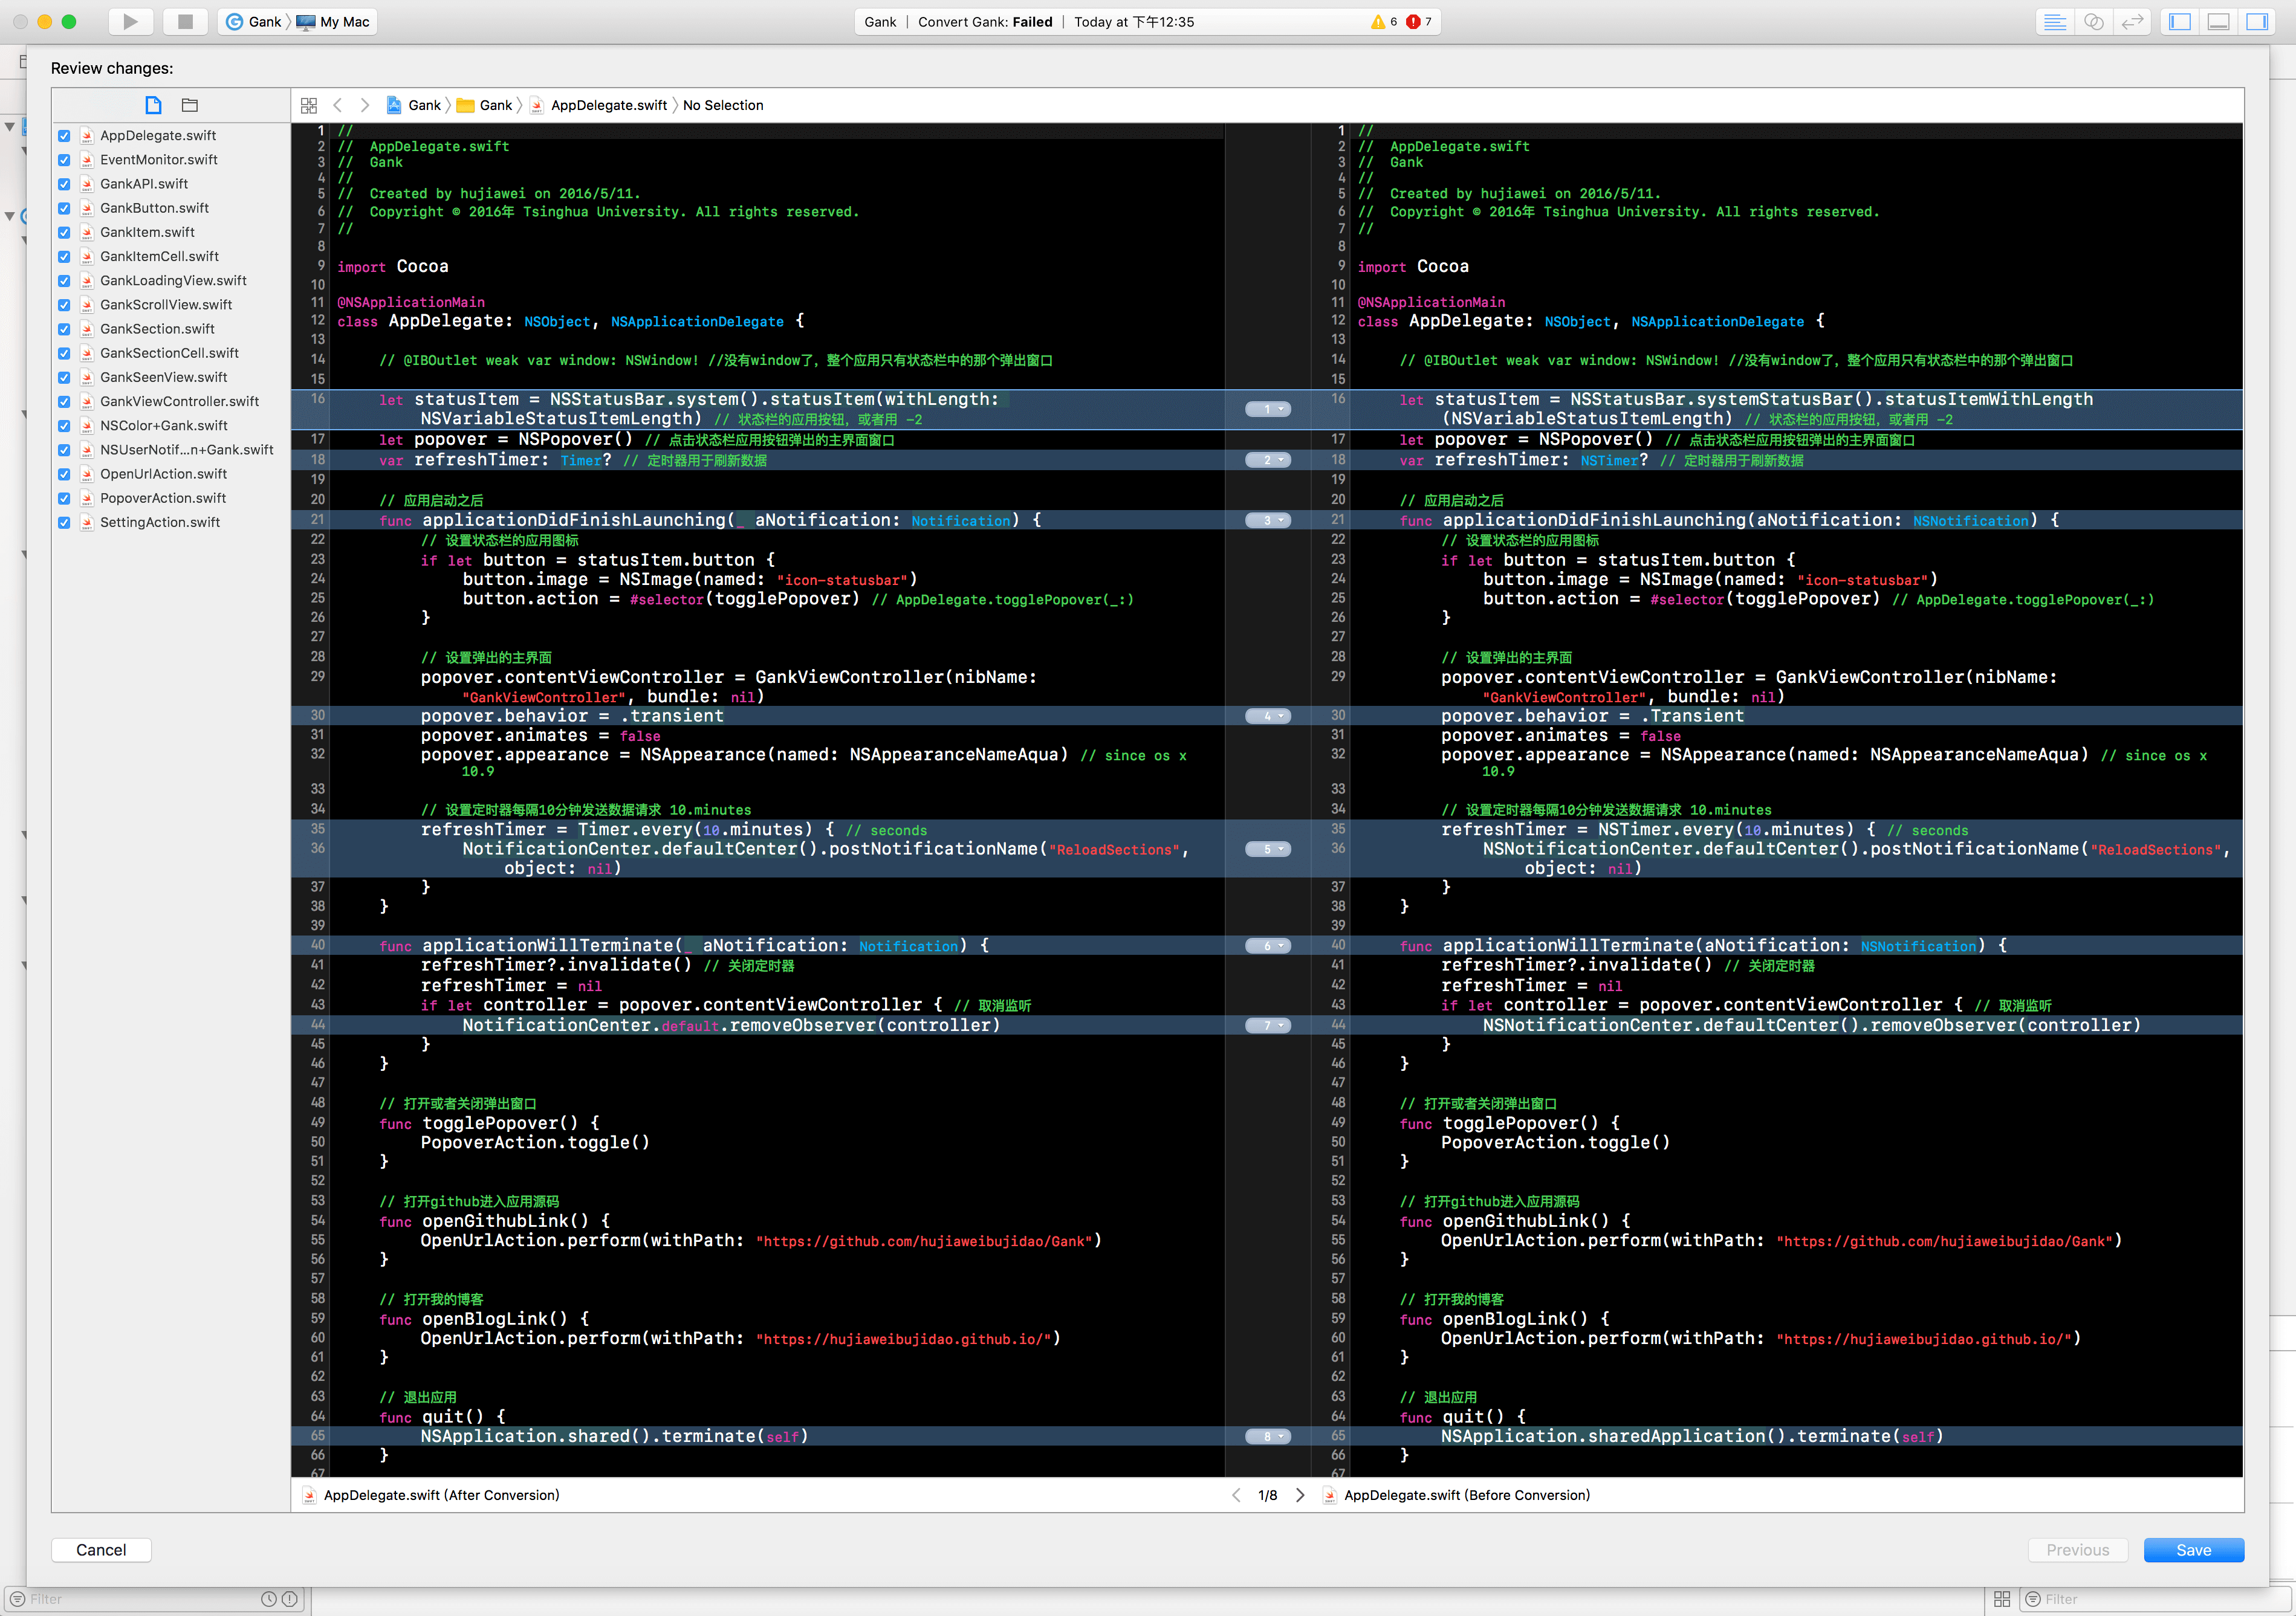Switch to folder view icon in sidebar

[190, 105]
